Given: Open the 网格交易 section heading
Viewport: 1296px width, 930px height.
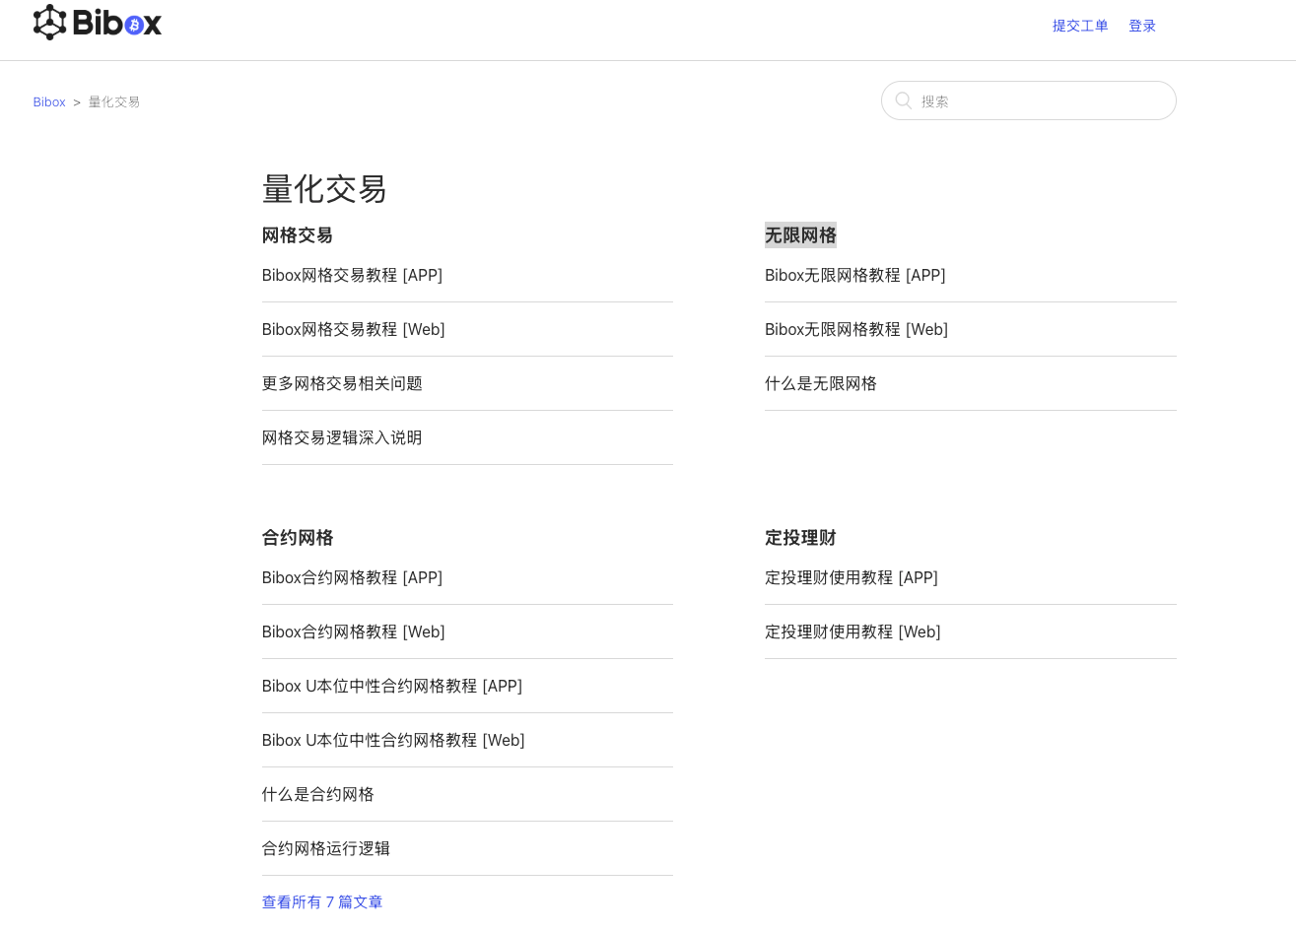Looking at the screenshot, I should coord(298,235).
